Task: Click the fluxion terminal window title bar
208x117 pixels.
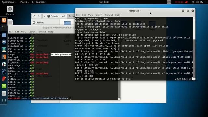Action: pos(41,28)
